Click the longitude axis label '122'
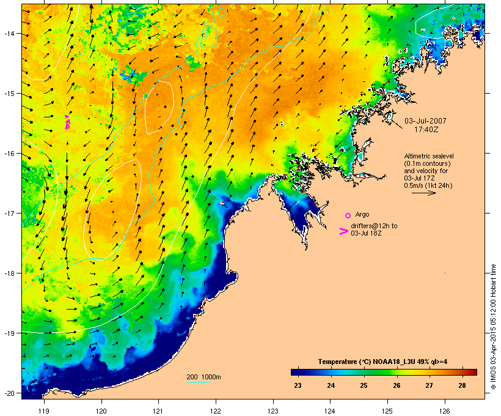501x416 pixels. coord(216,411)
